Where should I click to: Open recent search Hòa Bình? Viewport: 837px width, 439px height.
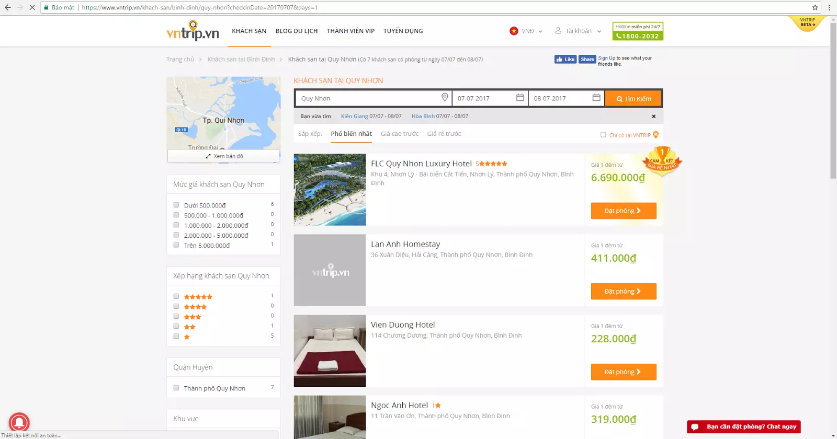point(423,116)
